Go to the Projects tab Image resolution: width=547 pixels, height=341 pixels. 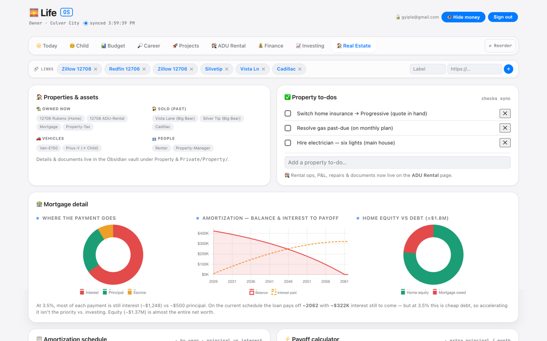click(186, 46)
